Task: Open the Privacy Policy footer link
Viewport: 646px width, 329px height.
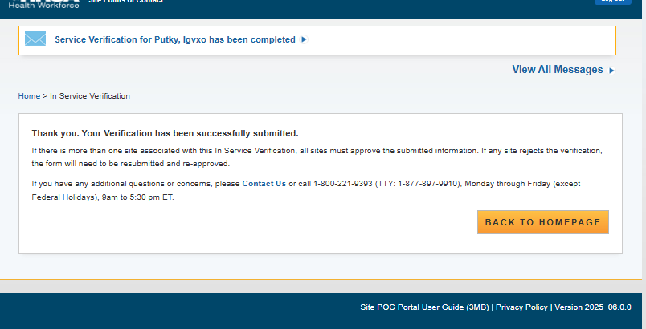Action: [x=521, y=307]
